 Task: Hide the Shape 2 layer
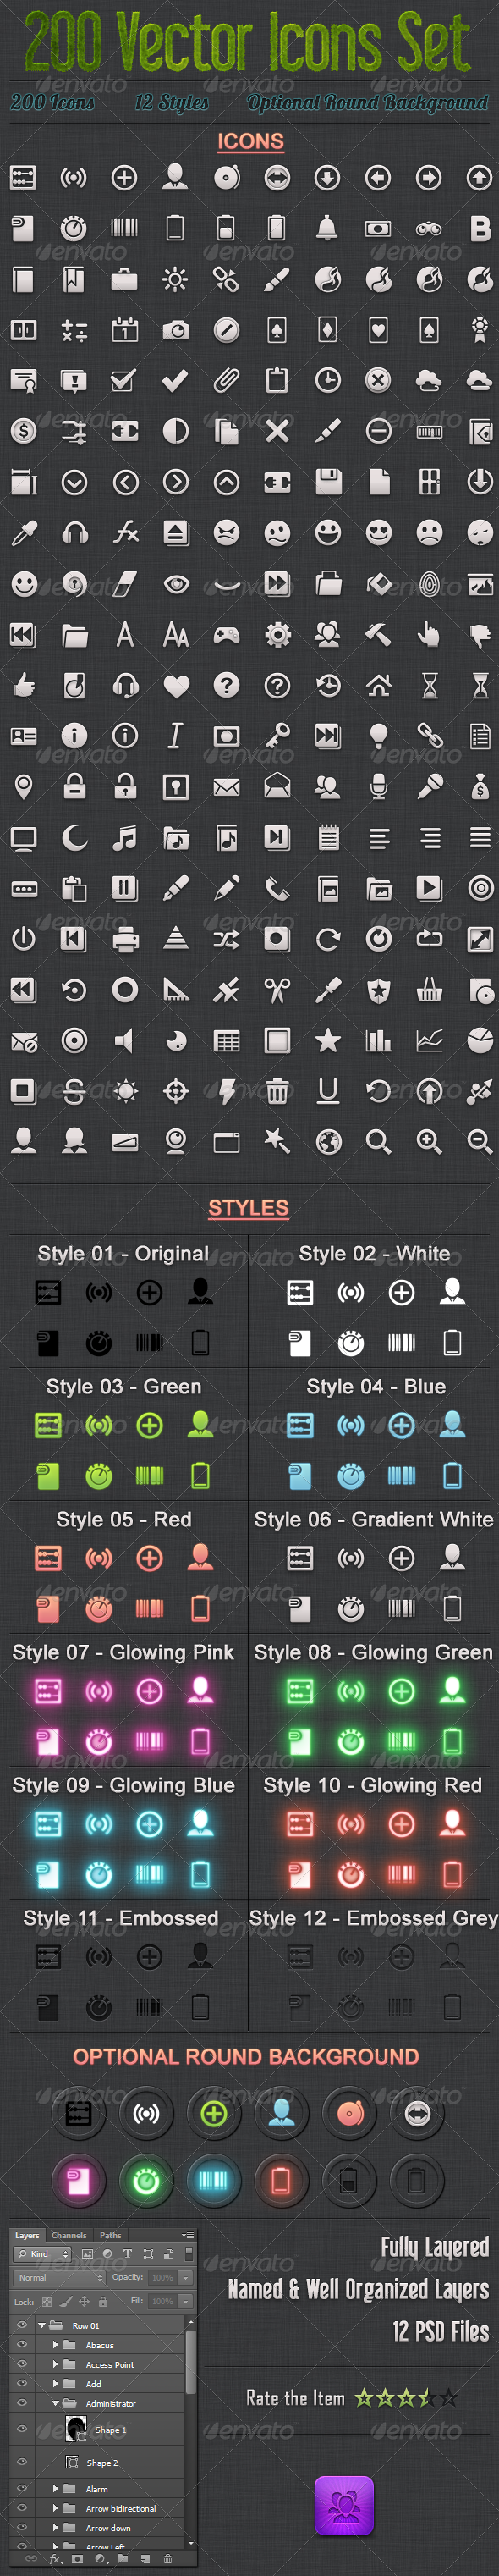[x=22, y=2462]
